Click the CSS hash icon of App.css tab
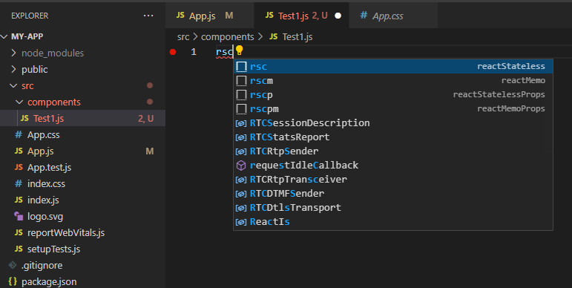Viewport: 572px width, 288px height. click(364, 15)
